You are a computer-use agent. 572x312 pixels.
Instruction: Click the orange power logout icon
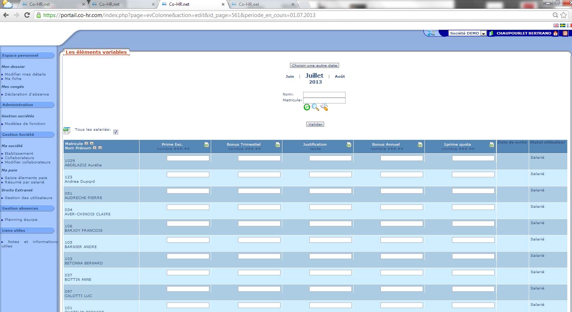pyautogui.click(x=565, y=33)
